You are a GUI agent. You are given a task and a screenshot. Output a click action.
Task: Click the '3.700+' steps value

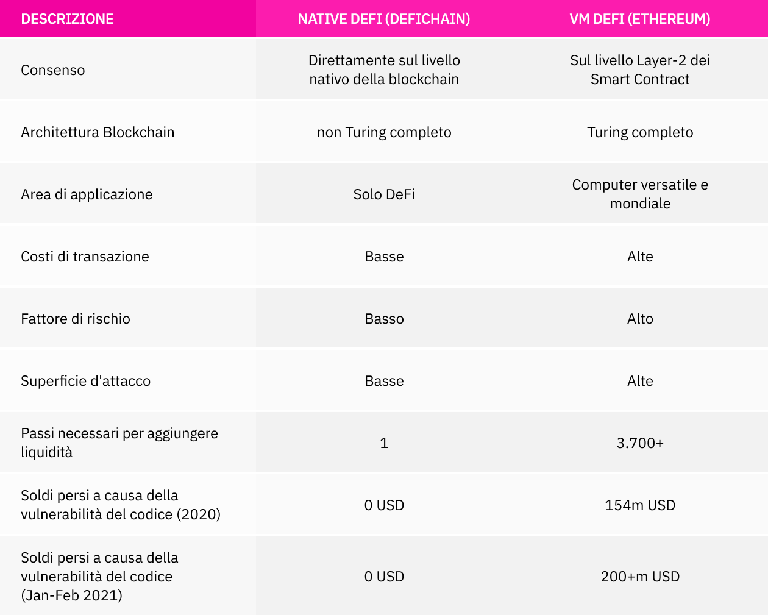640,443
